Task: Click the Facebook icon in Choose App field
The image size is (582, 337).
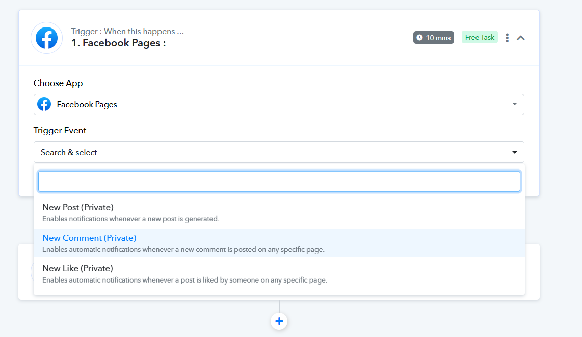Action: coord(44,104)
